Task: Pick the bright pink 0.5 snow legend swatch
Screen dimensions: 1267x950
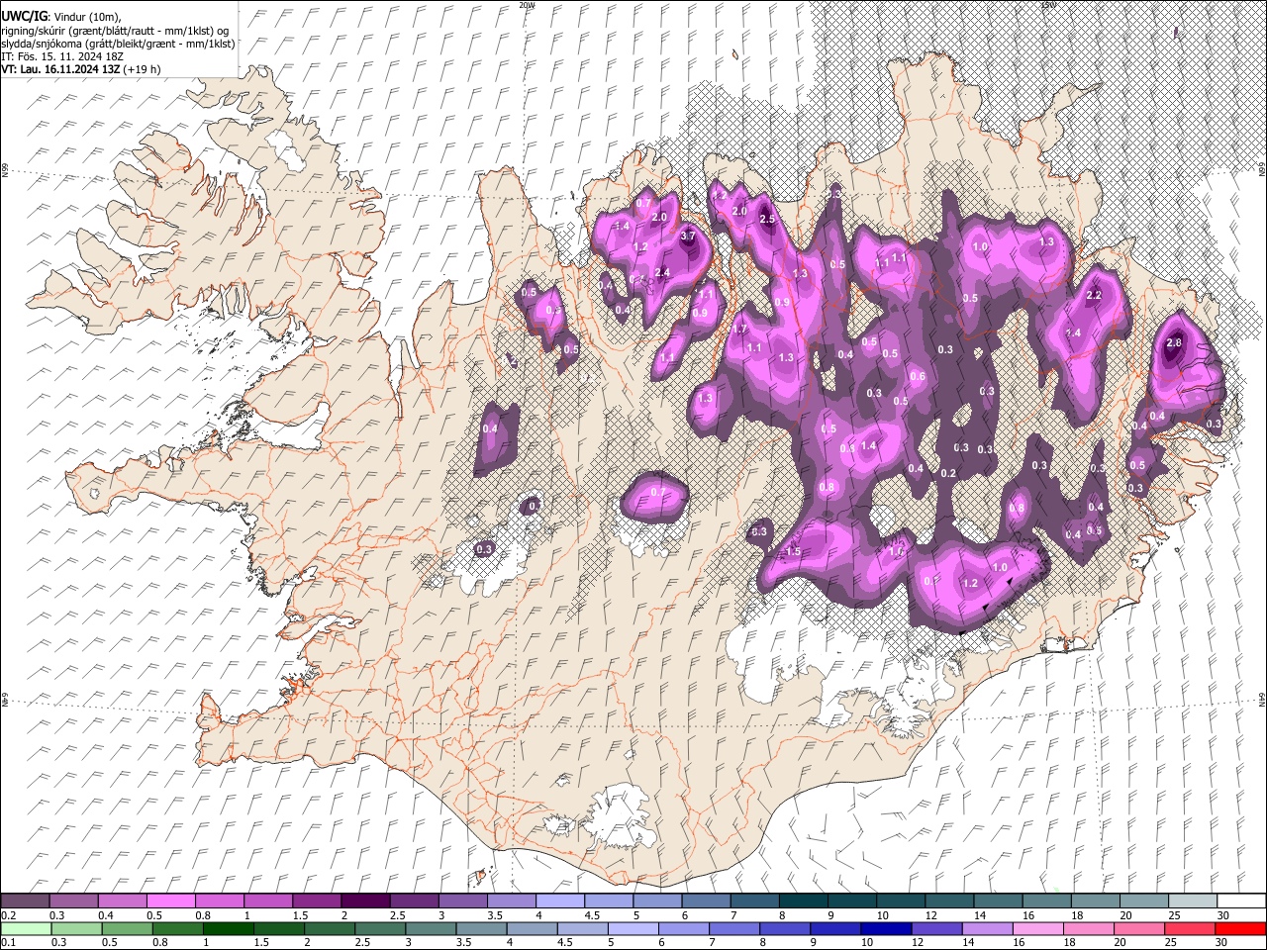Action: tap(170, 902)
